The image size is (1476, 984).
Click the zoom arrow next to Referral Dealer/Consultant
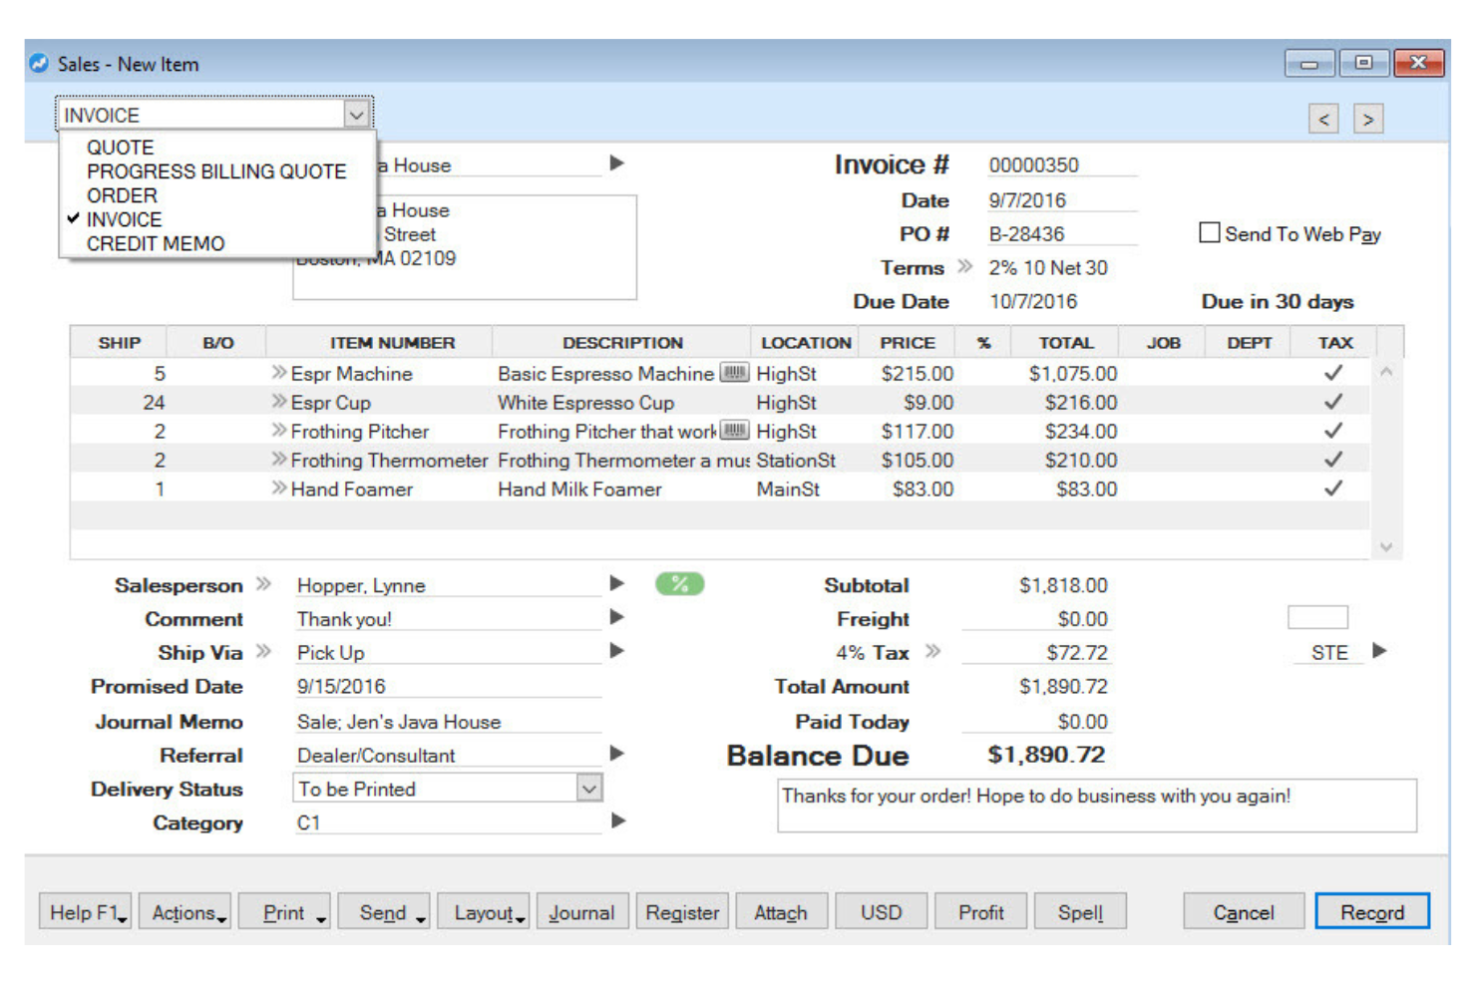617,755
